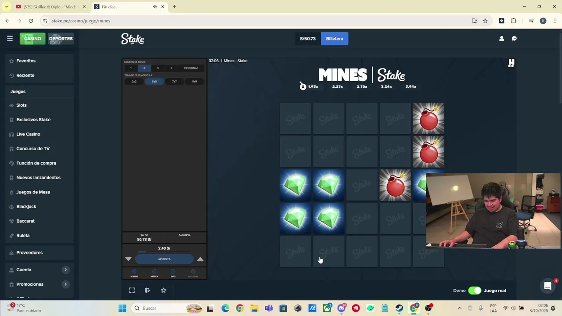Click the Billetera button
The width and height of the screenshot is (562, 316).
point(335,39)
